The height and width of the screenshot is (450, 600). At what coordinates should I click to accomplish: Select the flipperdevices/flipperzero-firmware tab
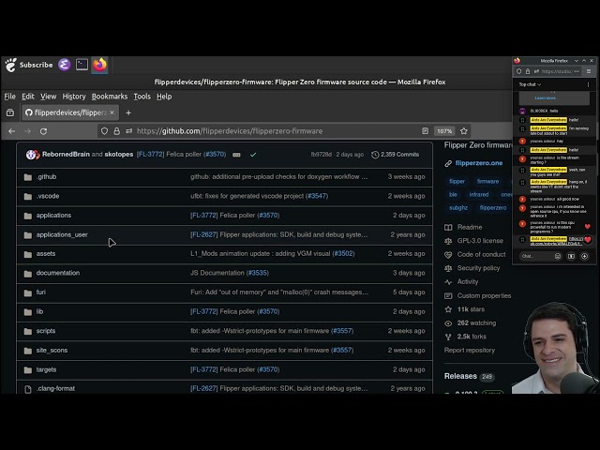[64, 112]
